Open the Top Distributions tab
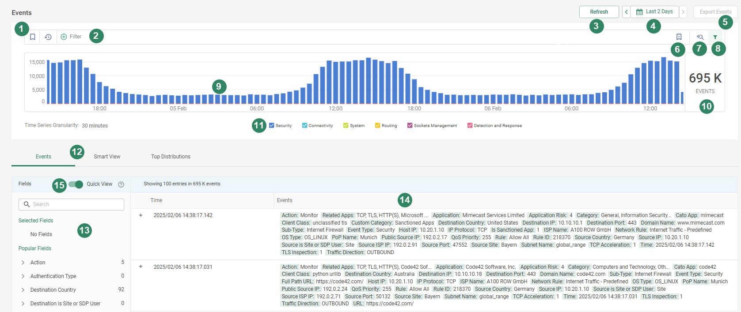741x312 pixels. [171, 157]
